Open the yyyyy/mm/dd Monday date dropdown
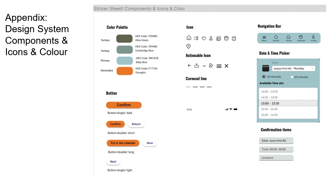 (x=293, y=68)
